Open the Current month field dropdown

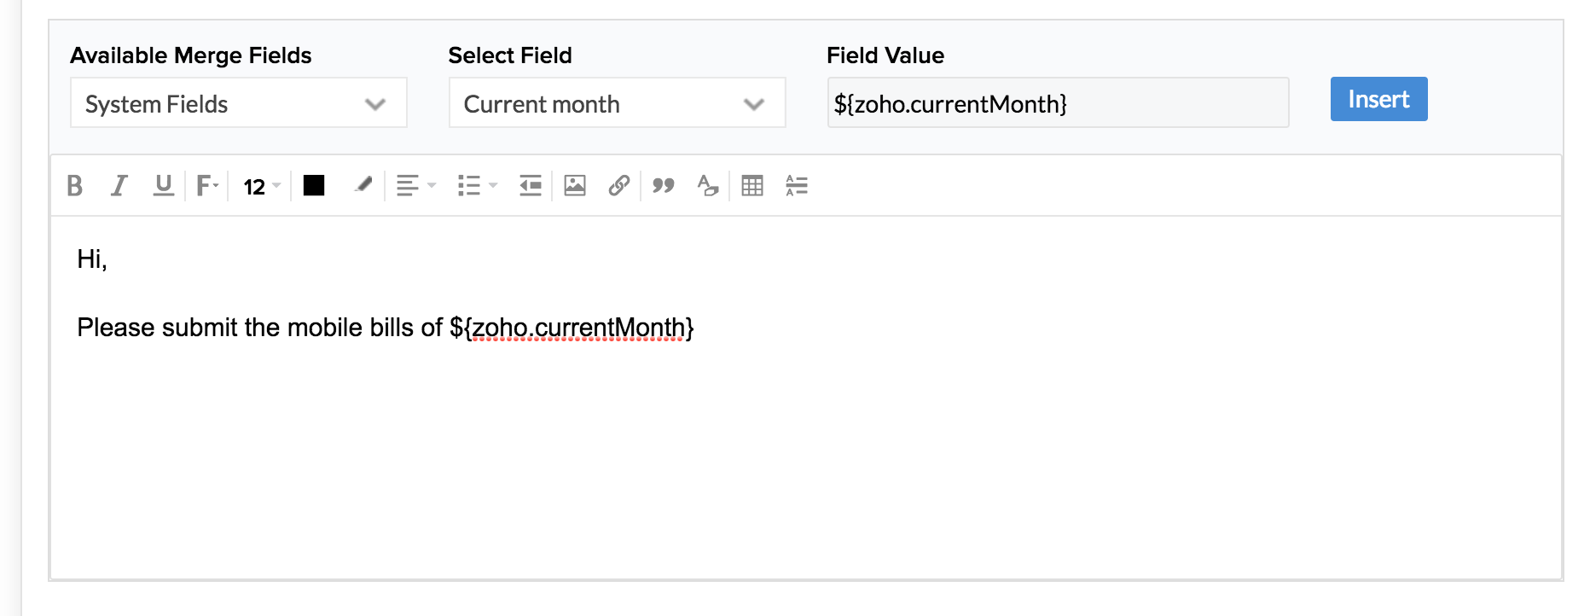click(617, 103)
